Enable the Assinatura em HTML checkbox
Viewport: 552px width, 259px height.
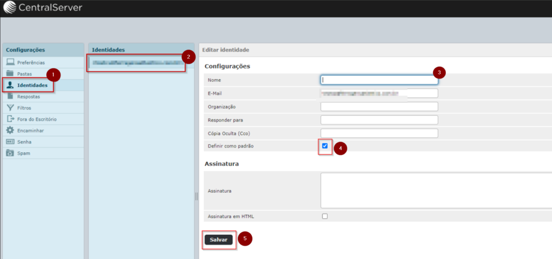pyautogui.click(x=325, y=216)
